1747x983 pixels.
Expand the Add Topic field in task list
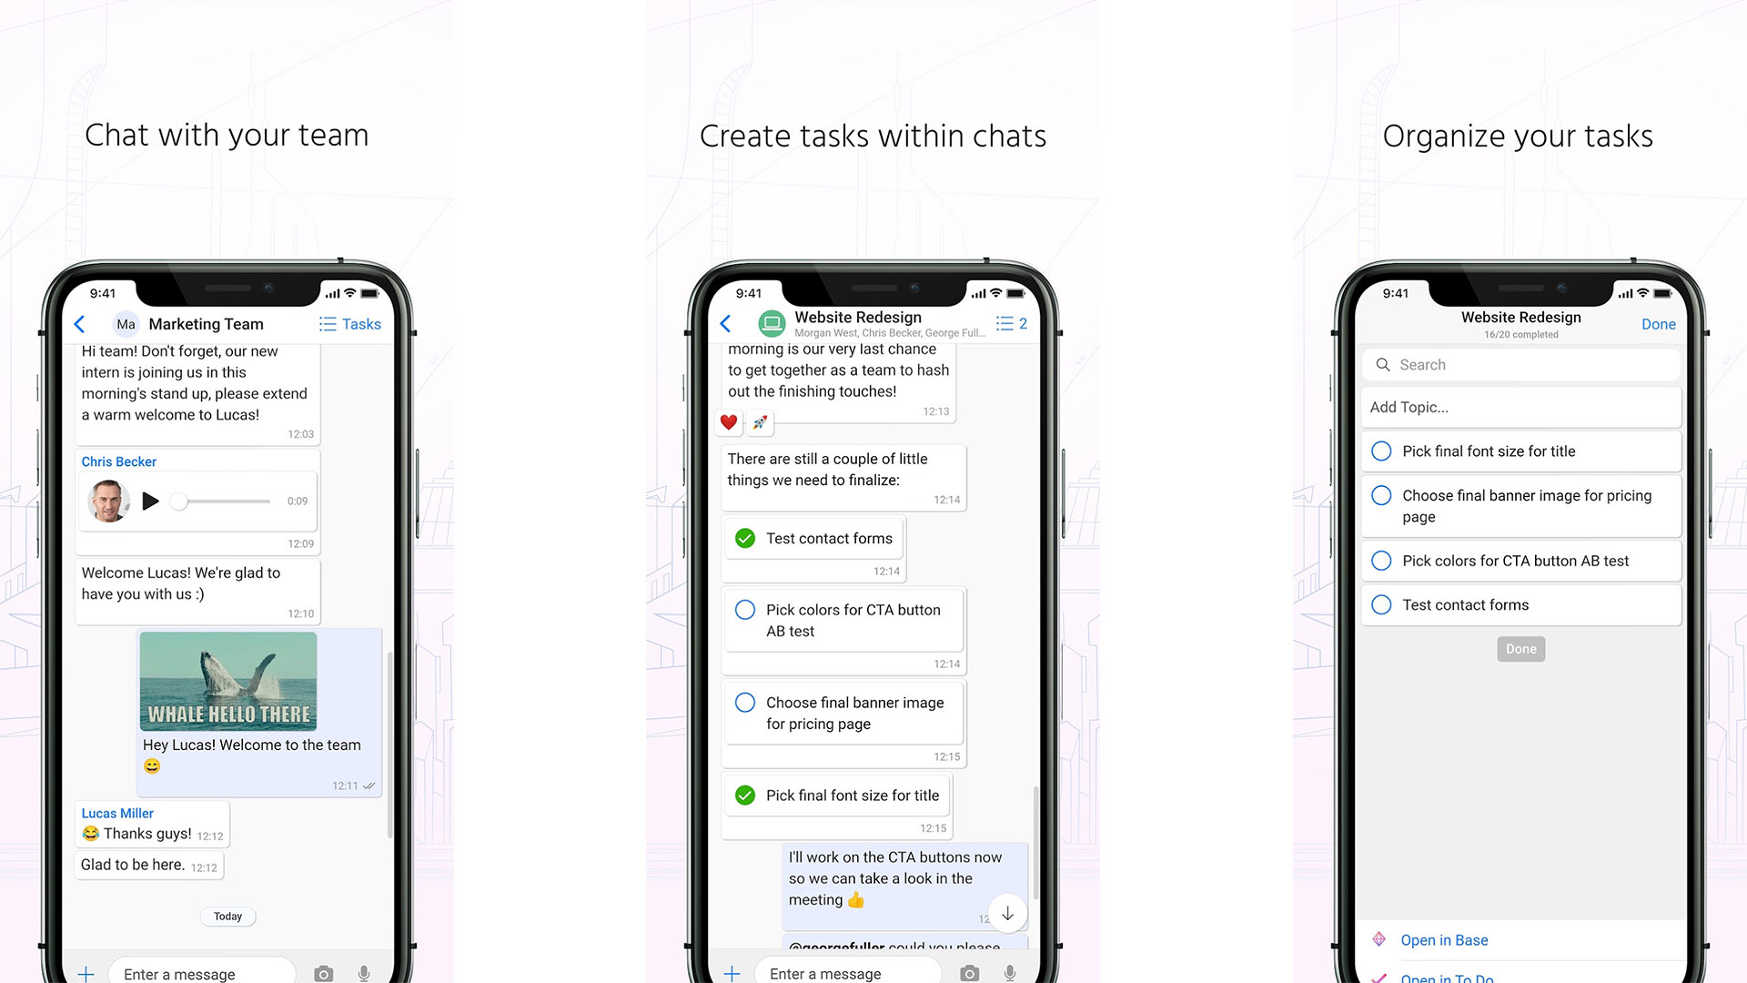1519,407
